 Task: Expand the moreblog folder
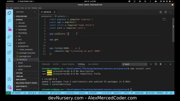click(22, 33)
